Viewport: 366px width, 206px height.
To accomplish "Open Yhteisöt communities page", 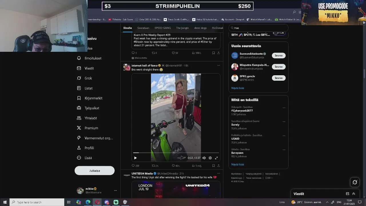I will point(87,118).
